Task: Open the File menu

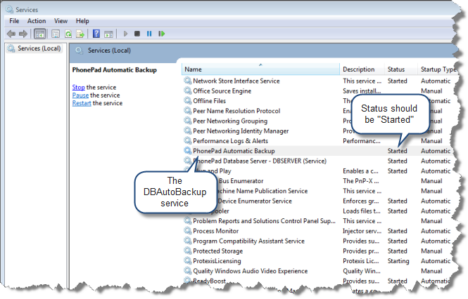Action: pos(14,21)
